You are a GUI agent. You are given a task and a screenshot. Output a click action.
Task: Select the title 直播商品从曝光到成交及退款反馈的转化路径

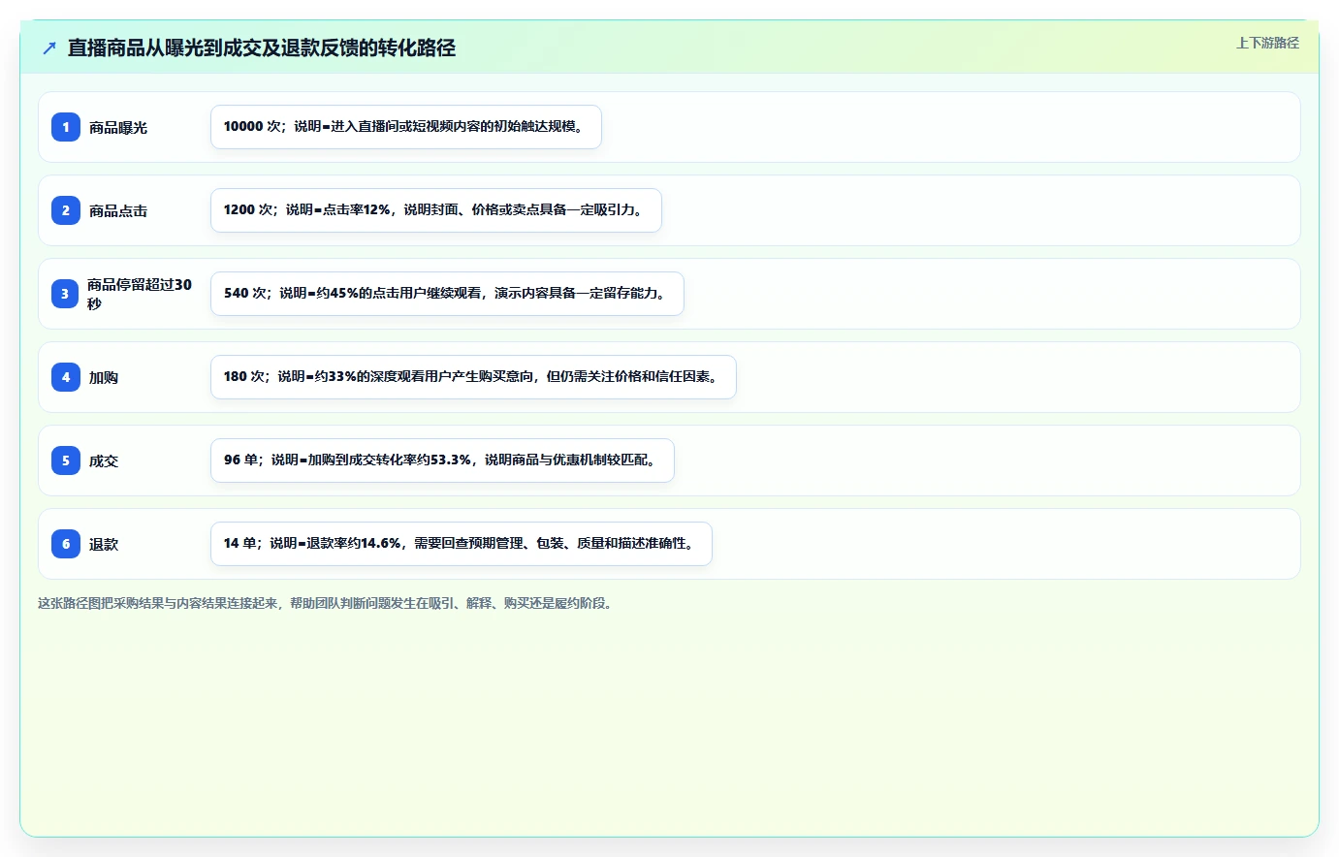coord(262,48)
